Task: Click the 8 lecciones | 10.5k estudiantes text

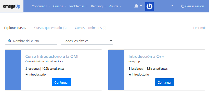Action: [45, 69]
